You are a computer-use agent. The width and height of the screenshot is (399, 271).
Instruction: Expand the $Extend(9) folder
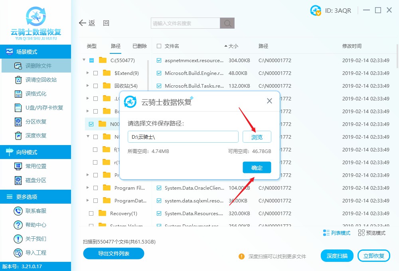pos(89,73)
